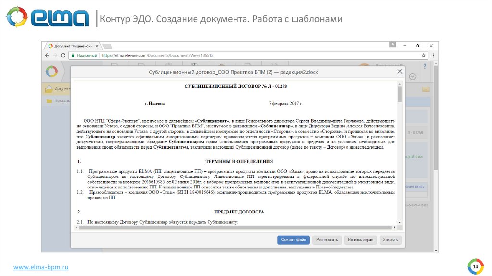Click the Документы folder item in the sidebar

tap(57, 89)
